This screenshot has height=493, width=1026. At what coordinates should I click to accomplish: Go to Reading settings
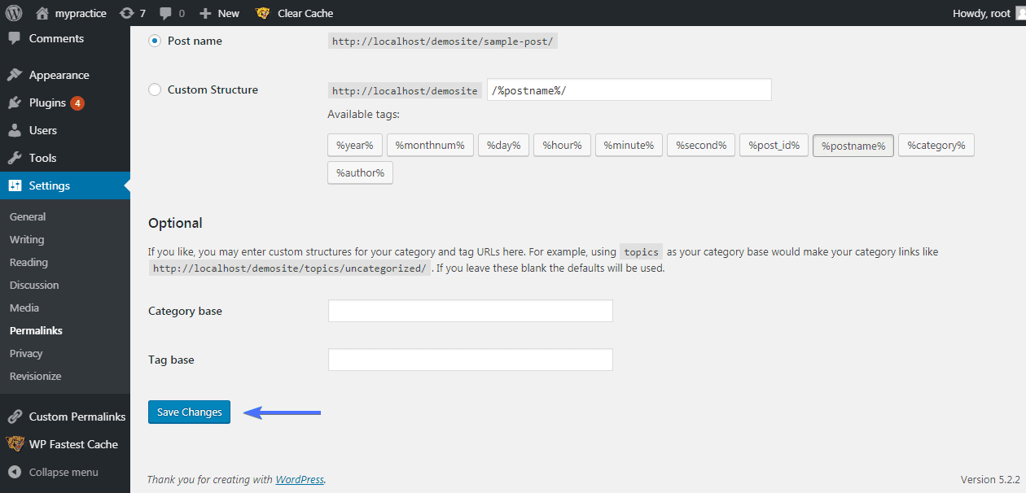click(x=28, y=263)
